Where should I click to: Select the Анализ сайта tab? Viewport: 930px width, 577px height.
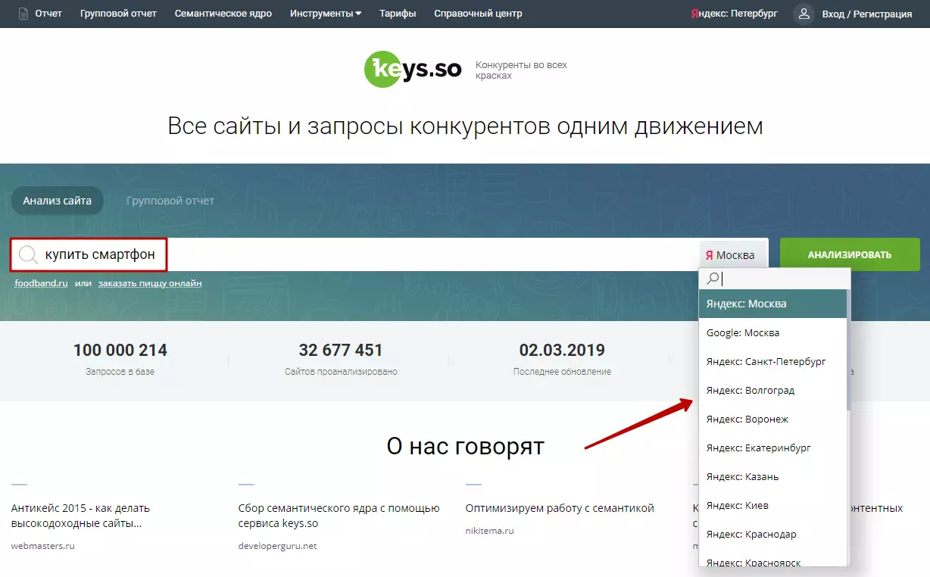tap(58, 201)
